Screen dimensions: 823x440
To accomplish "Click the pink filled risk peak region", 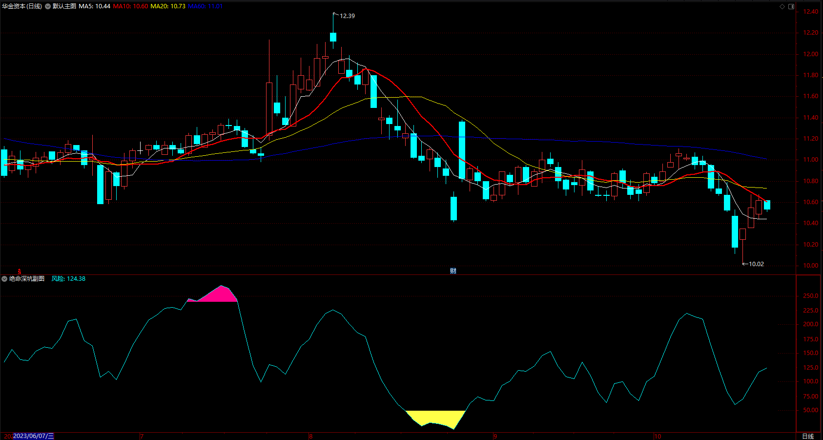I will [x=217, y=295].
